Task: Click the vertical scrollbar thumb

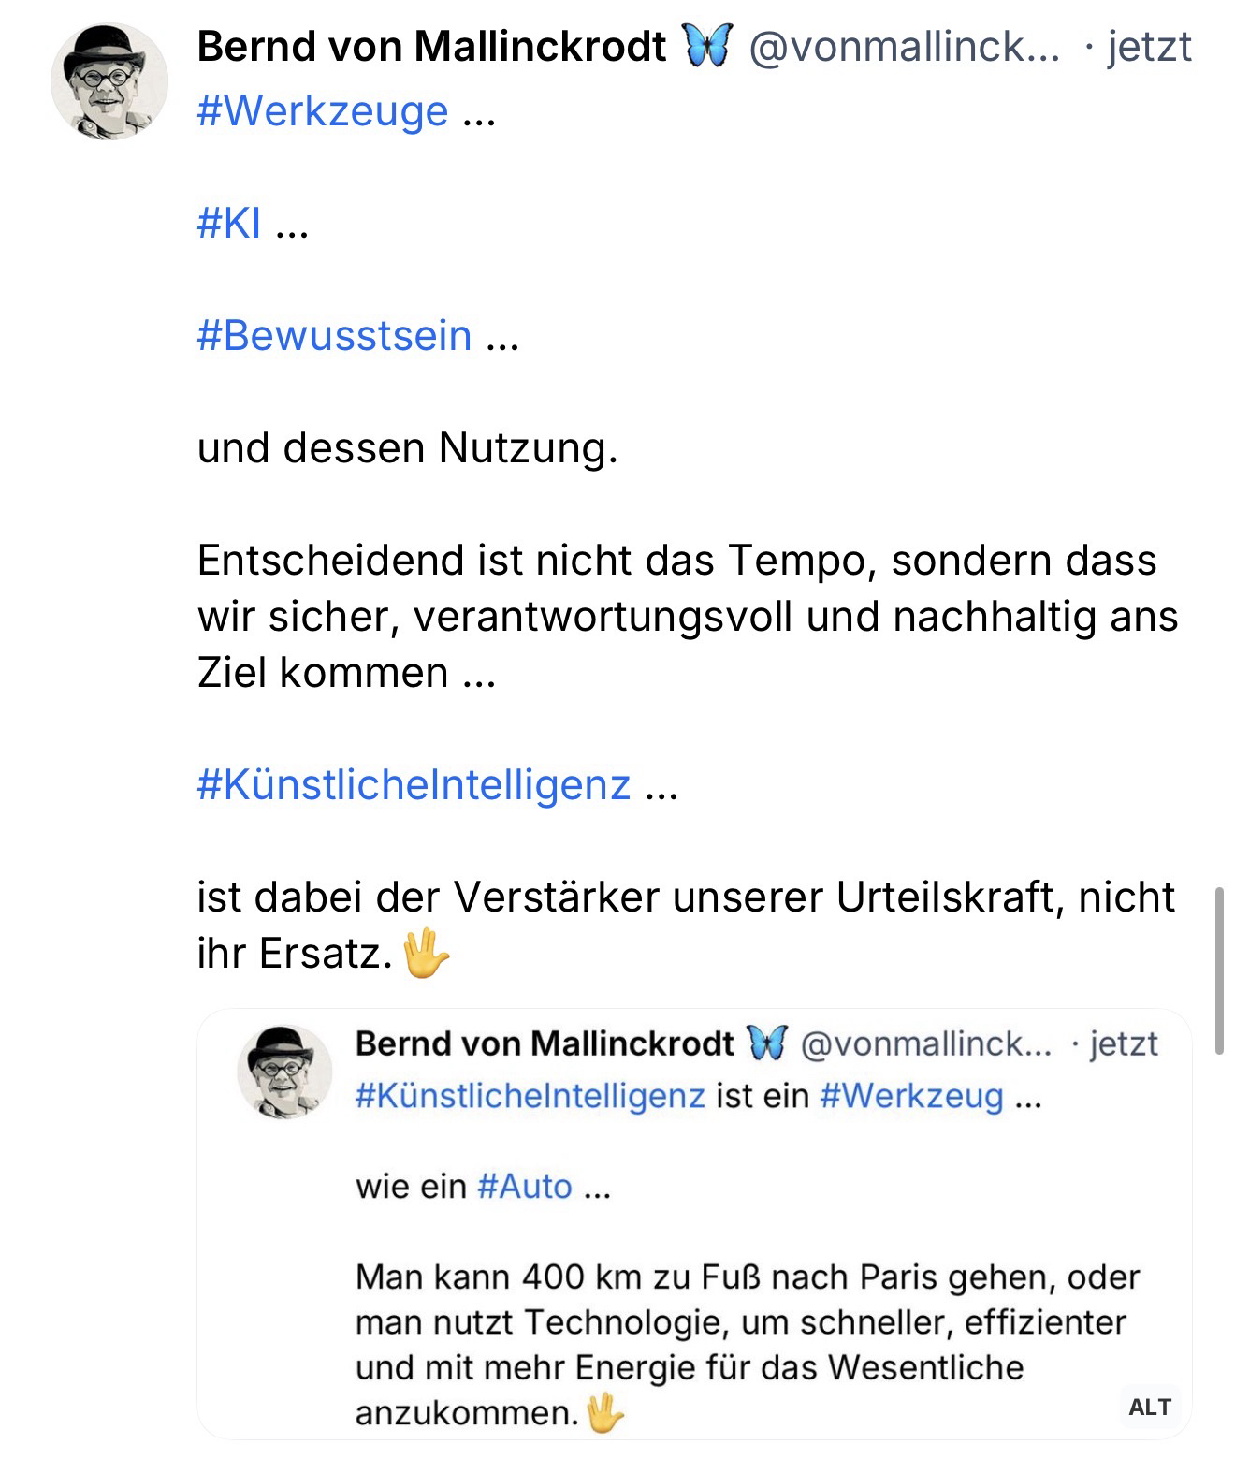Action: point(1218,970)
